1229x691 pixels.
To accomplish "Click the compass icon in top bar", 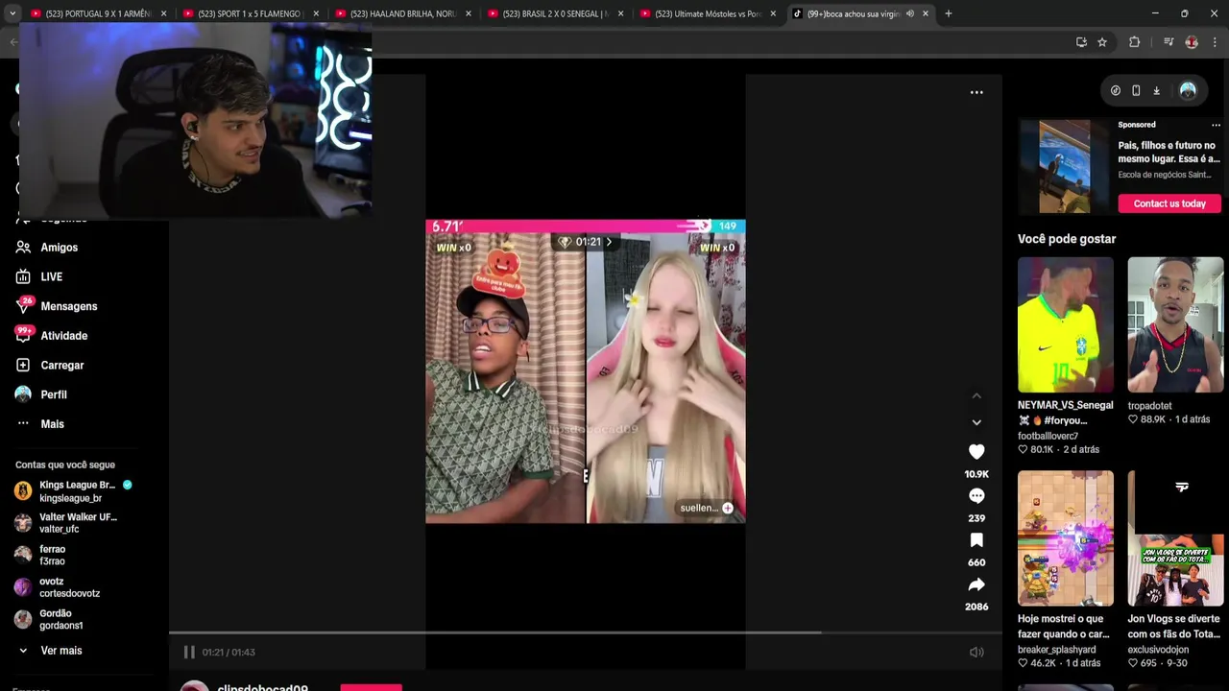I will pyautogui.click(x=1115, y=90).
